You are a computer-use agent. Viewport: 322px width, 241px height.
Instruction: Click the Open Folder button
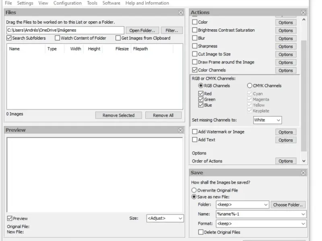(x=142, y=31)
